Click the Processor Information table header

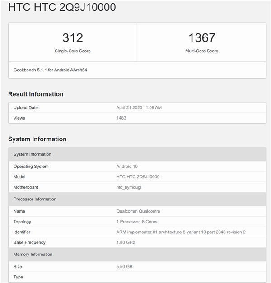point(137,199)
